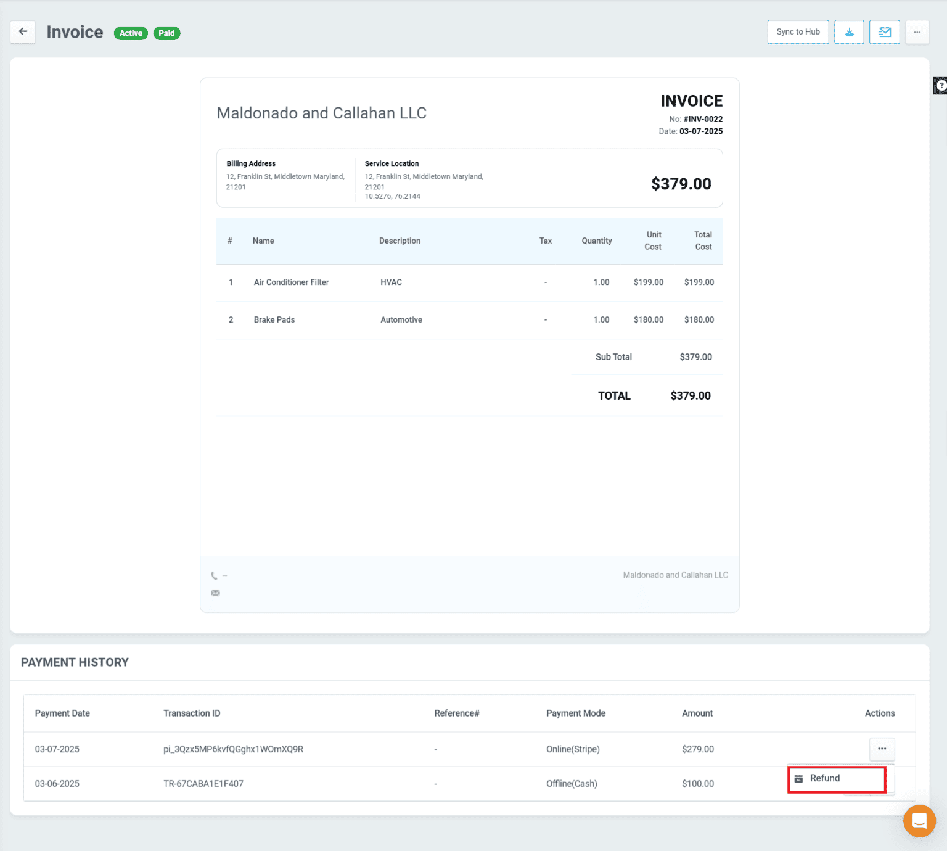This screenshot has width=947, height=851.
Task: Click the back arrow to leave invoice view
Action: 23,32
